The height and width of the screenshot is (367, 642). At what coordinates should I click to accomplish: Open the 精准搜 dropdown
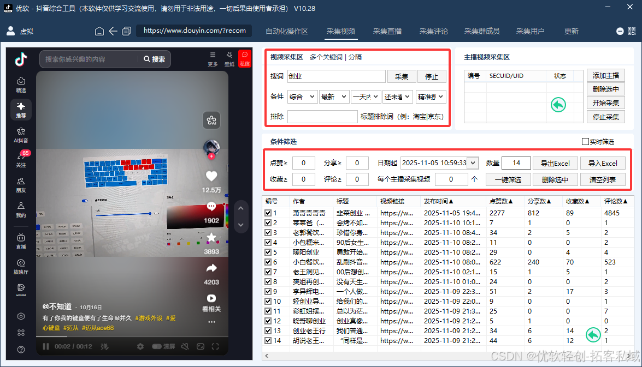(x=431, y=97)
